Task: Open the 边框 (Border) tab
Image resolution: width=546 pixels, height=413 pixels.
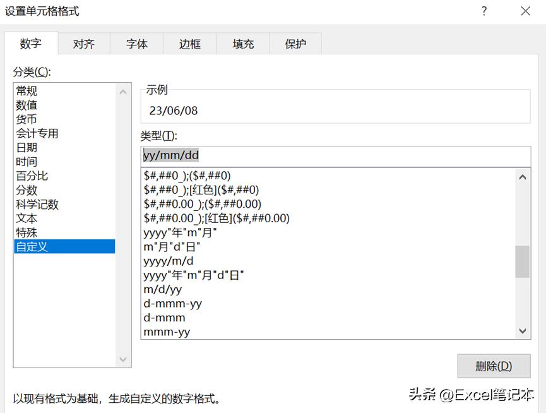Action: coord(189,44)
